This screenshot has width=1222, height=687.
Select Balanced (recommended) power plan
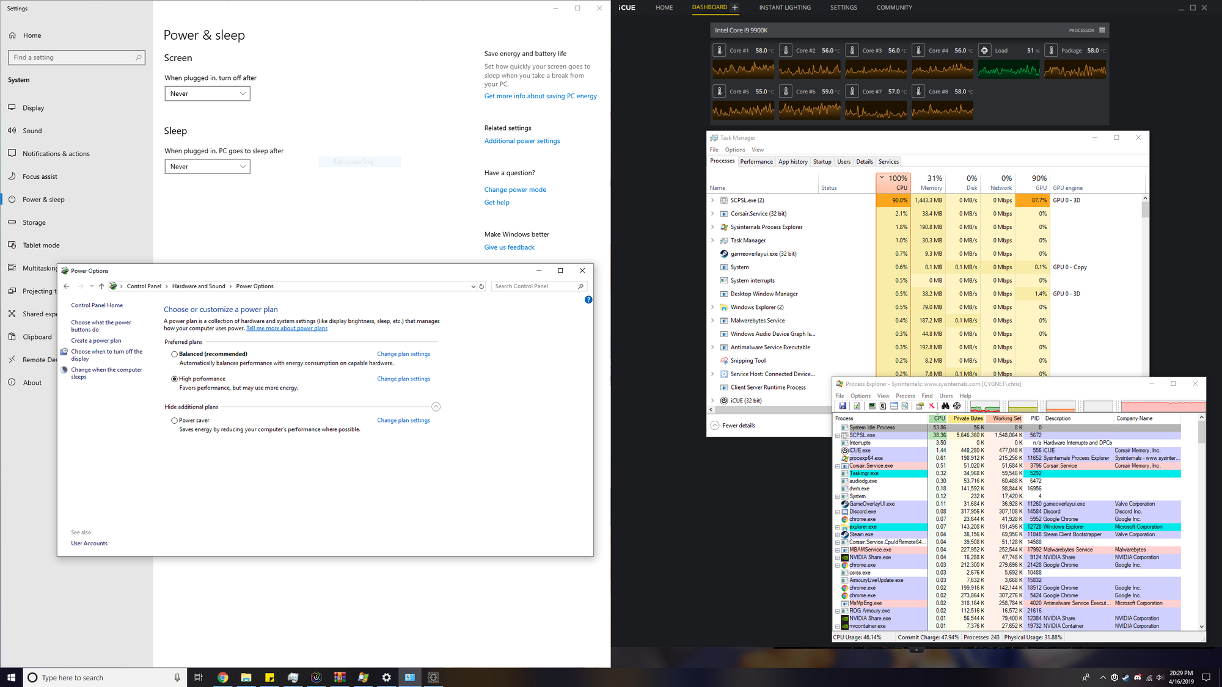pos(175,354)
